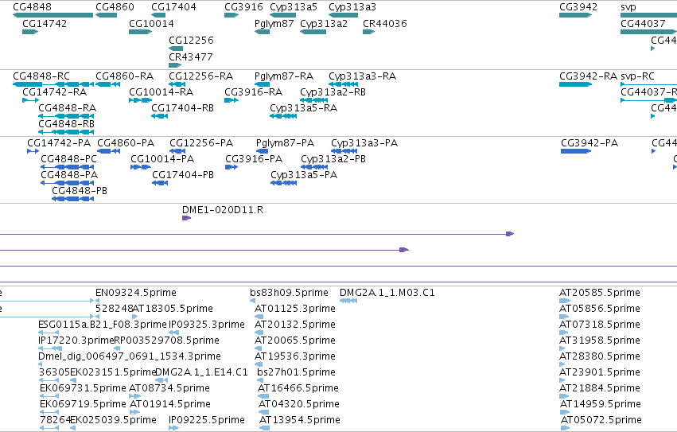
Task: Click protein Cyp313a5-PA
Action: [284, 183]
